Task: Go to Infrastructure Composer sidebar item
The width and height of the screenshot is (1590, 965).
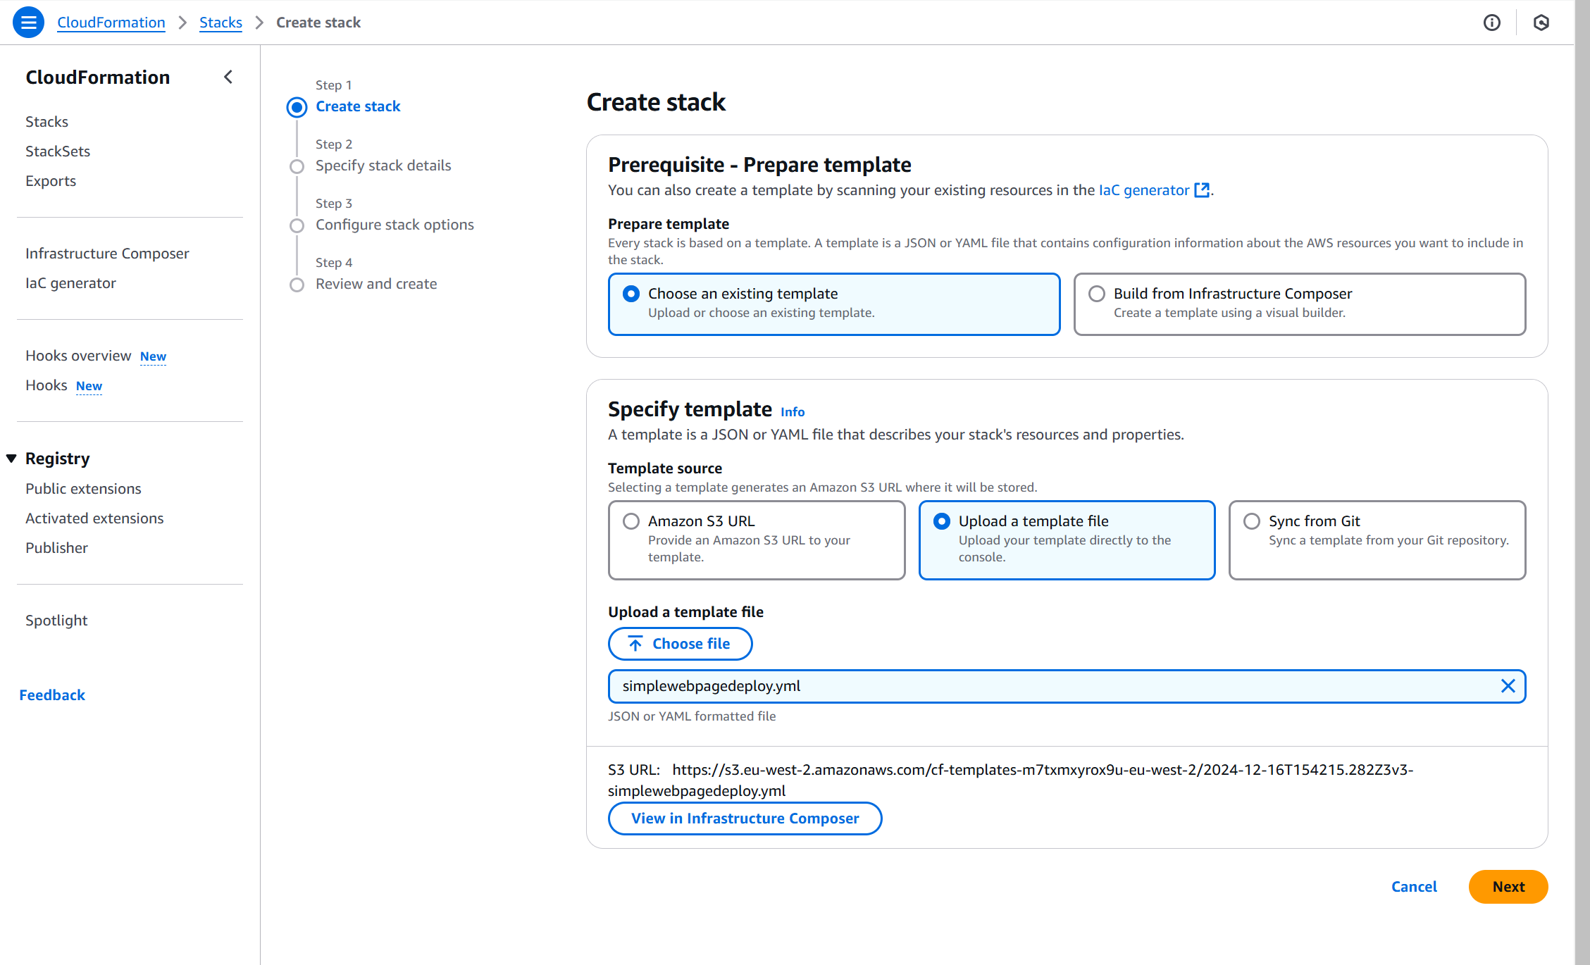Action: tap(107, 254)
